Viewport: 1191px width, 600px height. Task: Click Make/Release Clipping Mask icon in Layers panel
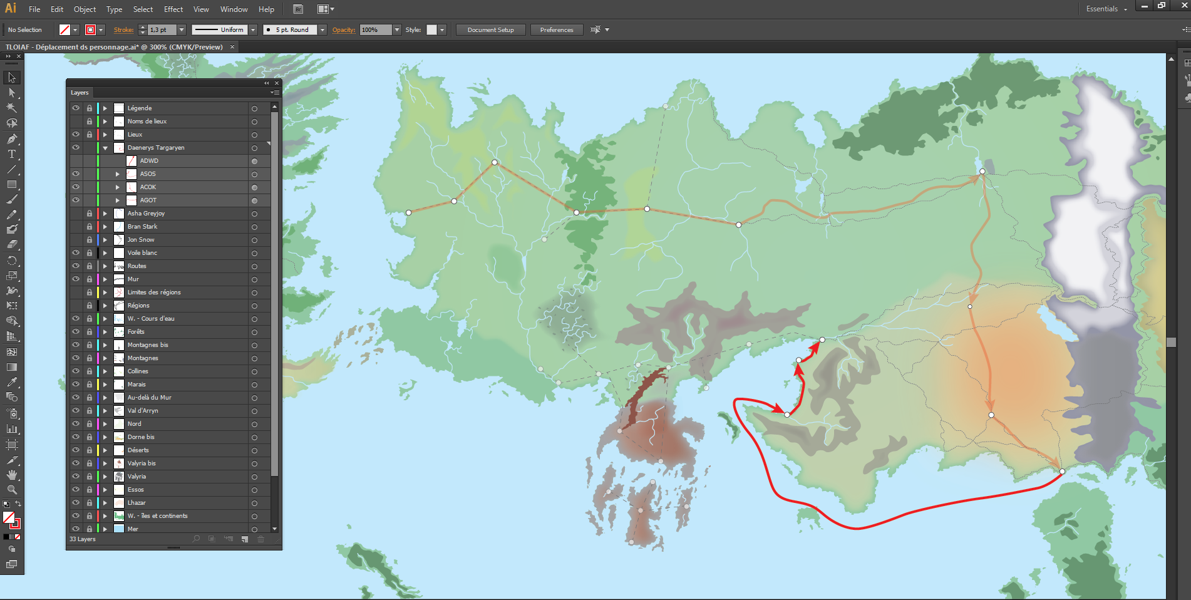click(212, 539)
